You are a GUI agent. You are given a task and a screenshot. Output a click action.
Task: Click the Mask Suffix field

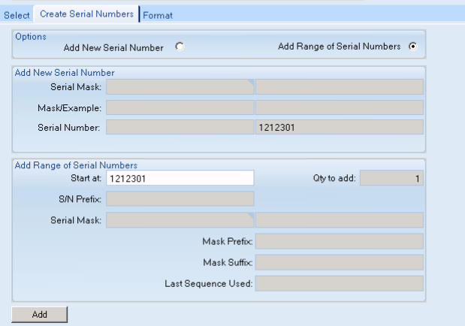[x=340, y=262]
